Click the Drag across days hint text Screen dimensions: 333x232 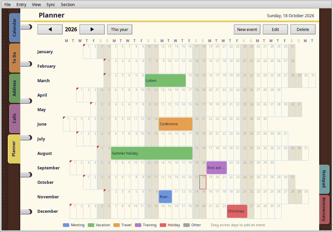[x=238, y=225]
